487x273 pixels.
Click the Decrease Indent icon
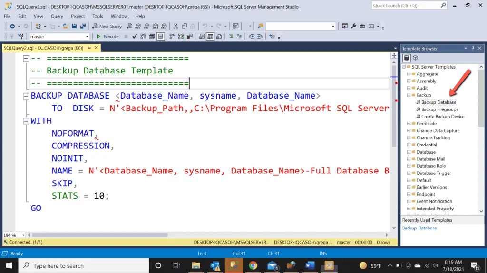251,36
